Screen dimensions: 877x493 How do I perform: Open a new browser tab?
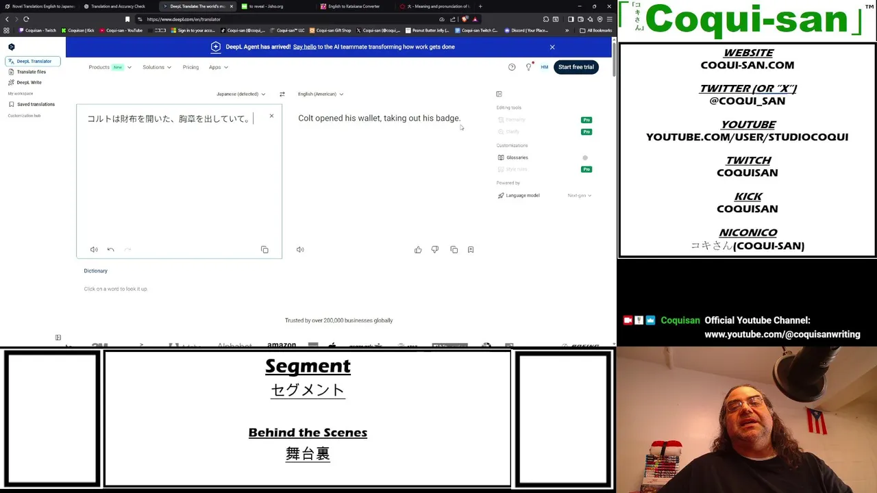point(480,6)
